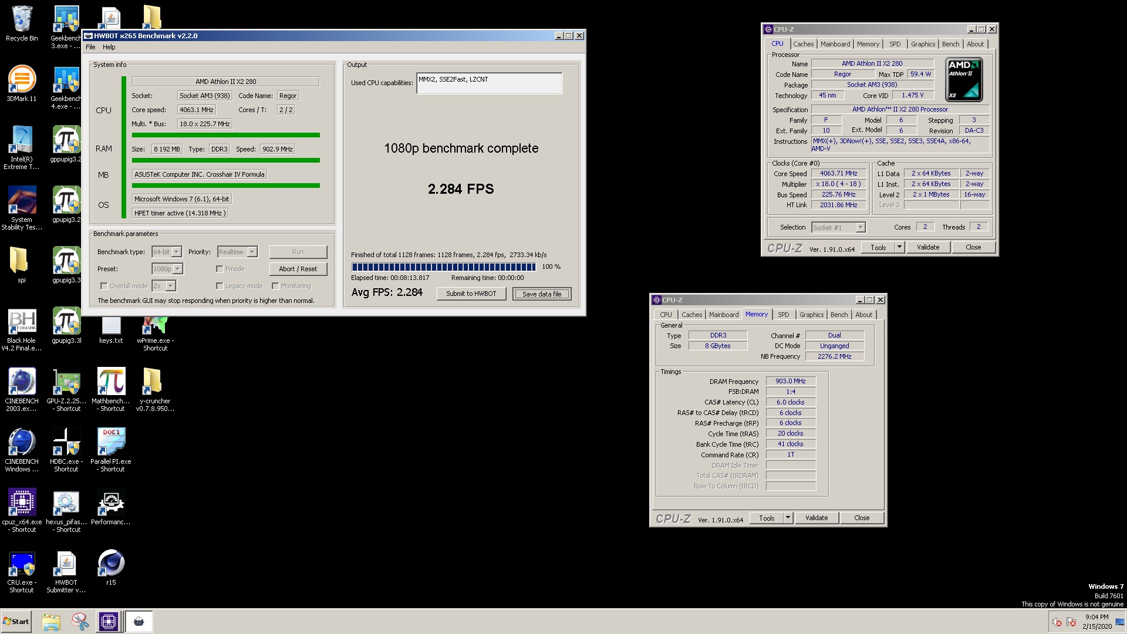This screenshot has width=1127, height=634.
Task: Launch HDBC.exe shortcut icon
Action: (66, 450)
